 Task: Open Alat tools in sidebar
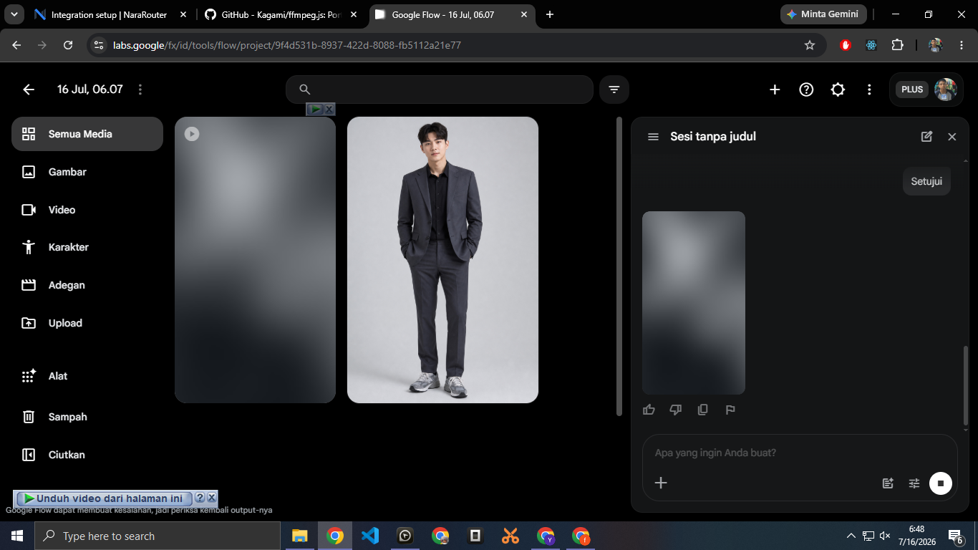(87, 376)
